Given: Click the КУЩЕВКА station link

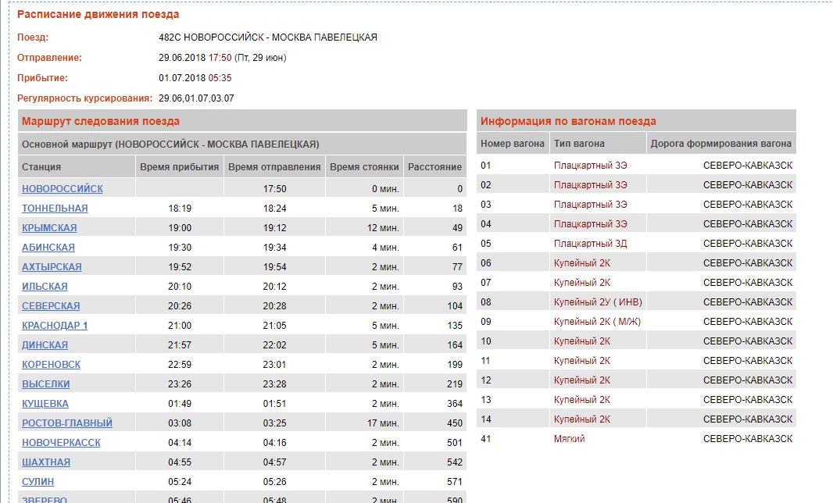Looking at the screenshot, I should coord(45,404).
